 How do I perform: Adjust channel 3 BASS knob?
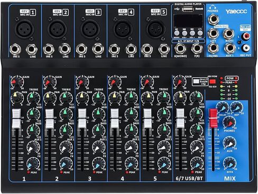point(98,130)
